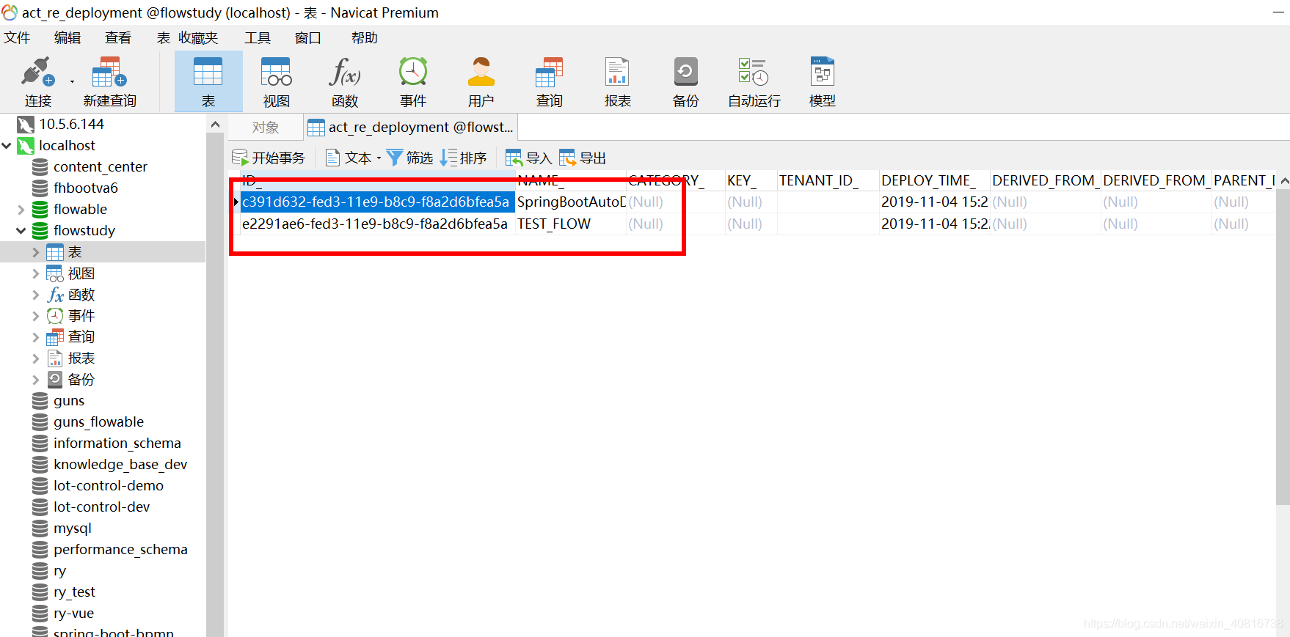This screenshot has height=637, width=1290.
Task: Click the 导出 export button
Action: pos(583,158)
